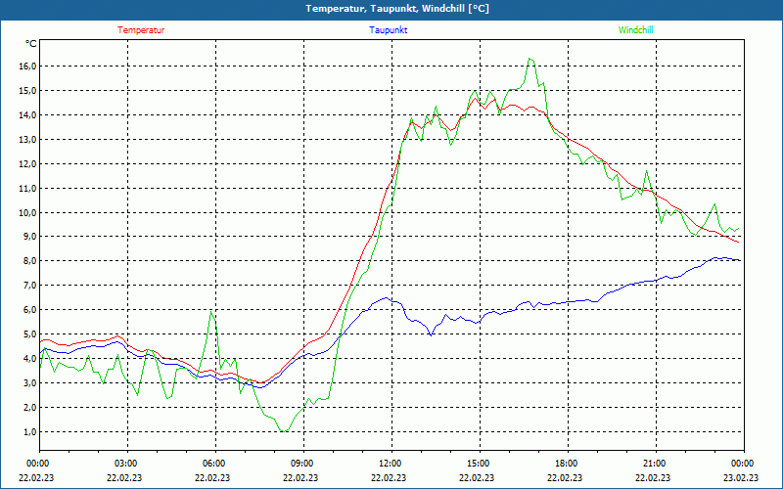783x489 pixels.
Task: Click the 14,0 y-axis value
Action: [28, 114]
